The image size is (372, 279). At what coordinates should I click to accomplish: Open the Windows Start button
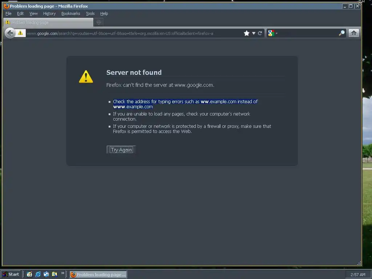11,274
